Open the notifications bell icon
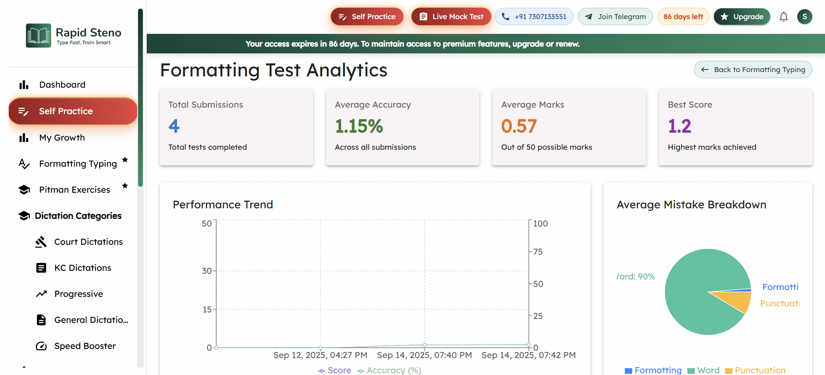 tap(783, 17)
